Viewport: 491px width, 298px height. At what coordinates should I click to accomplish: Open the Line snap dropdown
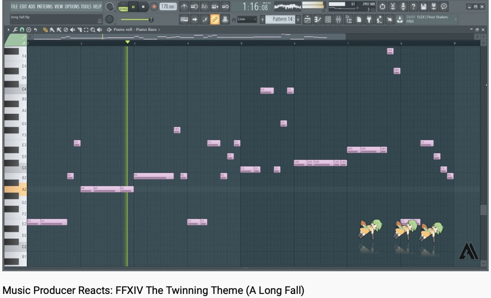point(247,20)
